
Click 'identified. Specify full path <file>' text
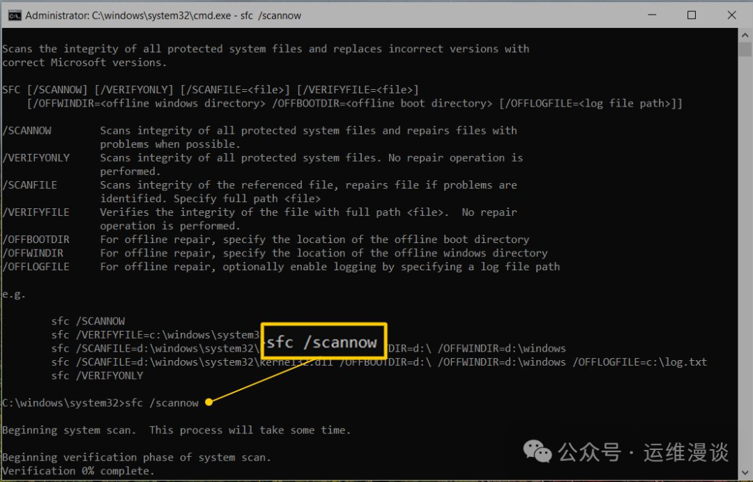coord(211,199)
